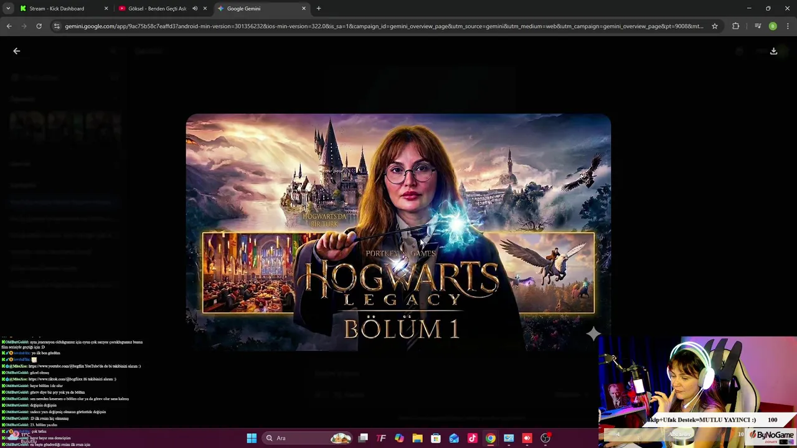Open the media control button in Chrome toolbar
Viewport: 797px width, 448px height.
click(x=758, y=26)
